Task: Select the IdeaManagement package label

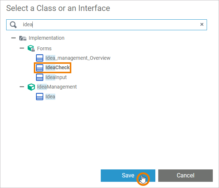Action: pyautogui.click(x=57, y=87)
